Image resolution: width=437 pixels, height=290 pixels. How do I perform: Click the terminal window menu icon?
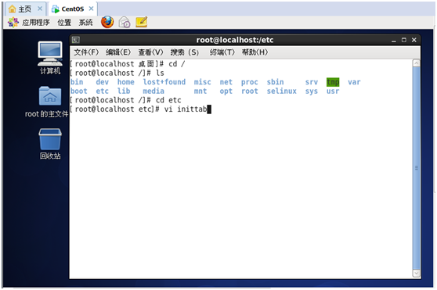(76, 40)
